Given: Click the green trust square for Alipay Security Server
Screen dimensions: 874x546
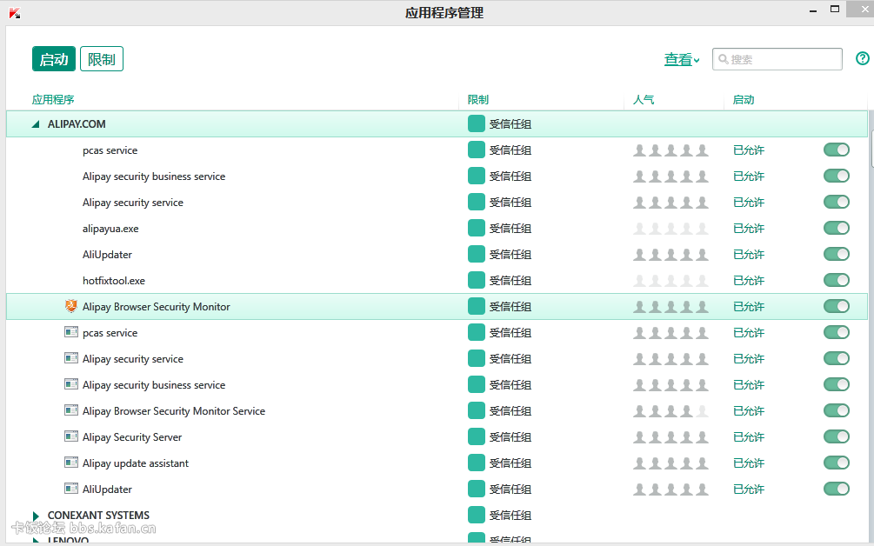Looking at the screenshot, I should (476, 436).
